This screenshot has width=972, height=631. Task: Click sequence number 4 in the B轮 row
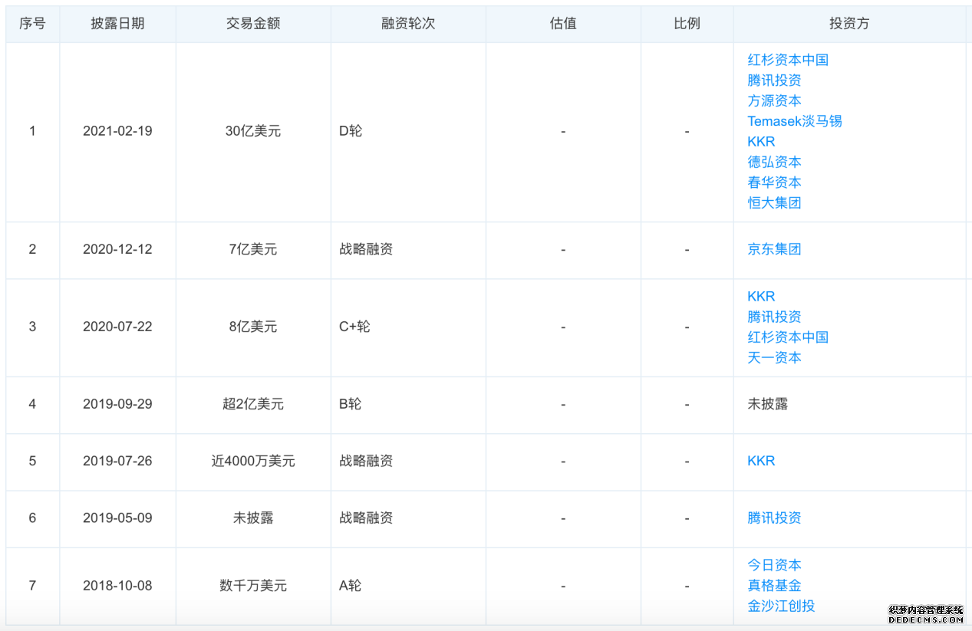point(32,404)
